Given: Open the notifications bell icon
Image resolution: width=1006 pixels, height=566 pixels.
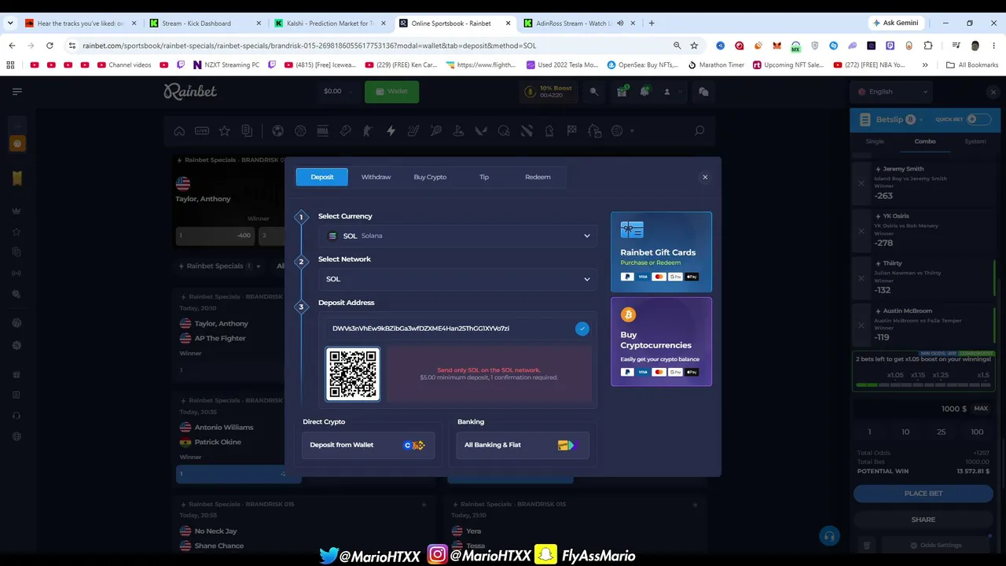Looking at the screenshot, I should pos(644,91).
